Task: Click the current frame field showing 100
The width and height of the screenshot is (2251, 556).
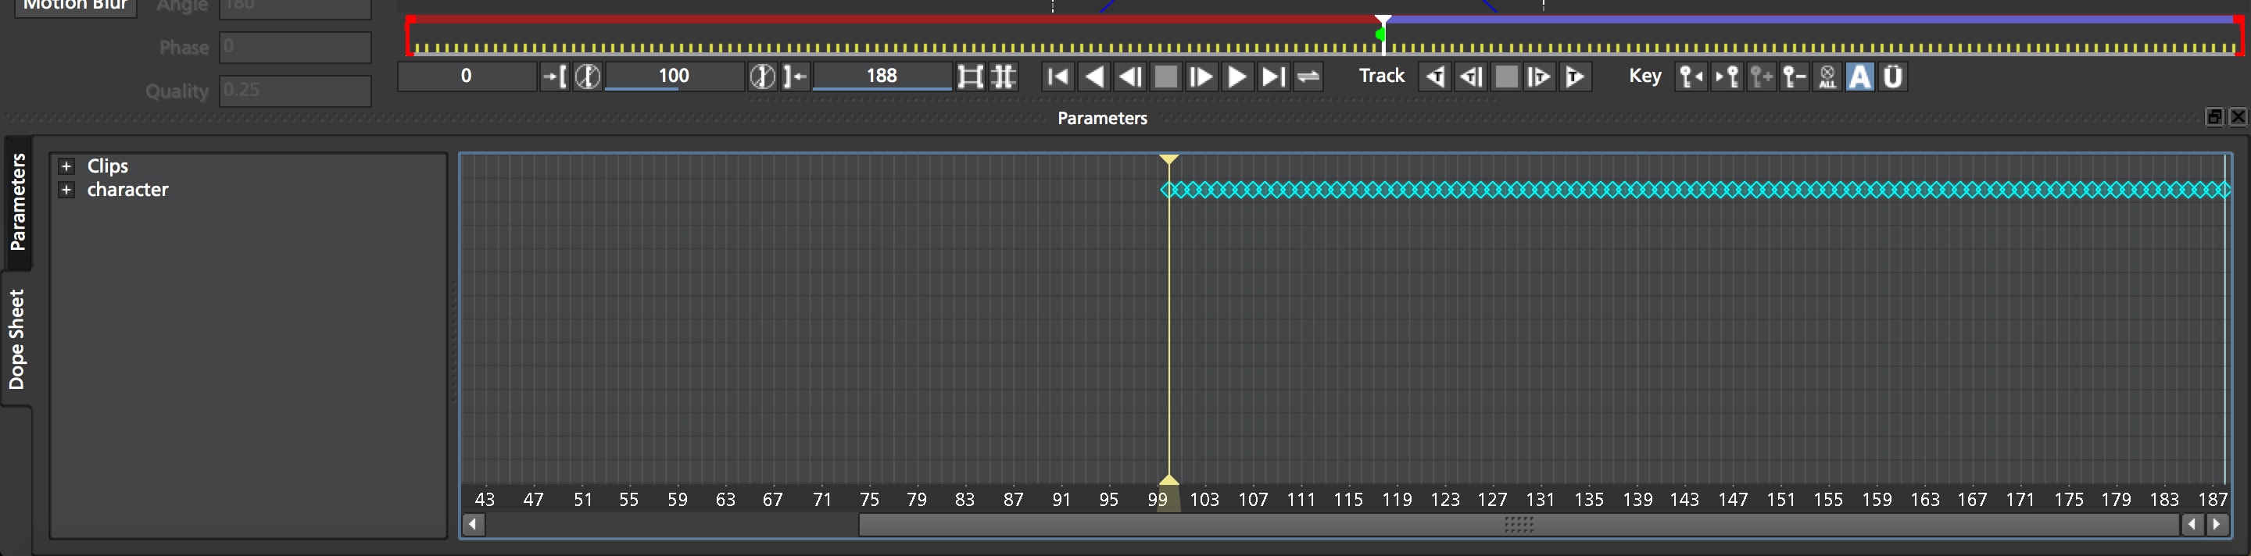Action: (673, 76)
